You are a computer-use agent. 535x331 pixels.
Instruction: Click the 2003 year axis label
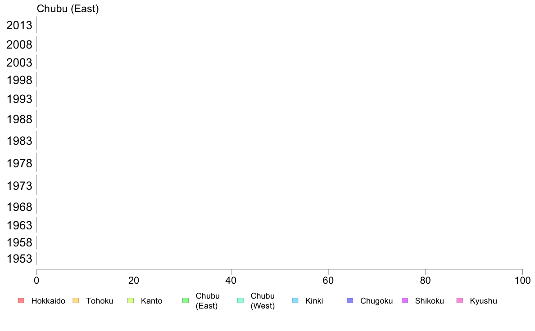point(19,63)
